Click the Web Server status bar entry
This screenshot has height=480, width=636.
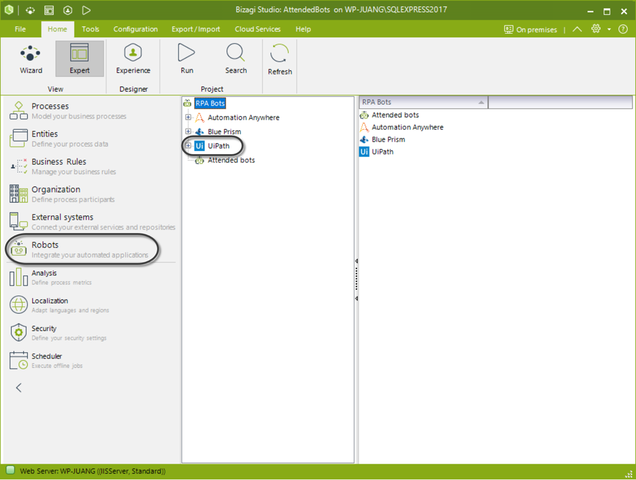[92, 471]
